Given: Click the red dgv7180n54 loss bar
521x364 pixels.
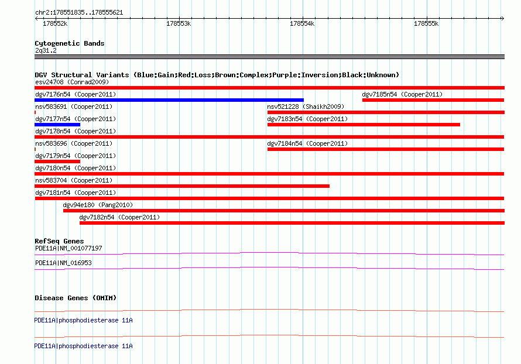Looking at the screenshot, I should [x=269, y=174].
